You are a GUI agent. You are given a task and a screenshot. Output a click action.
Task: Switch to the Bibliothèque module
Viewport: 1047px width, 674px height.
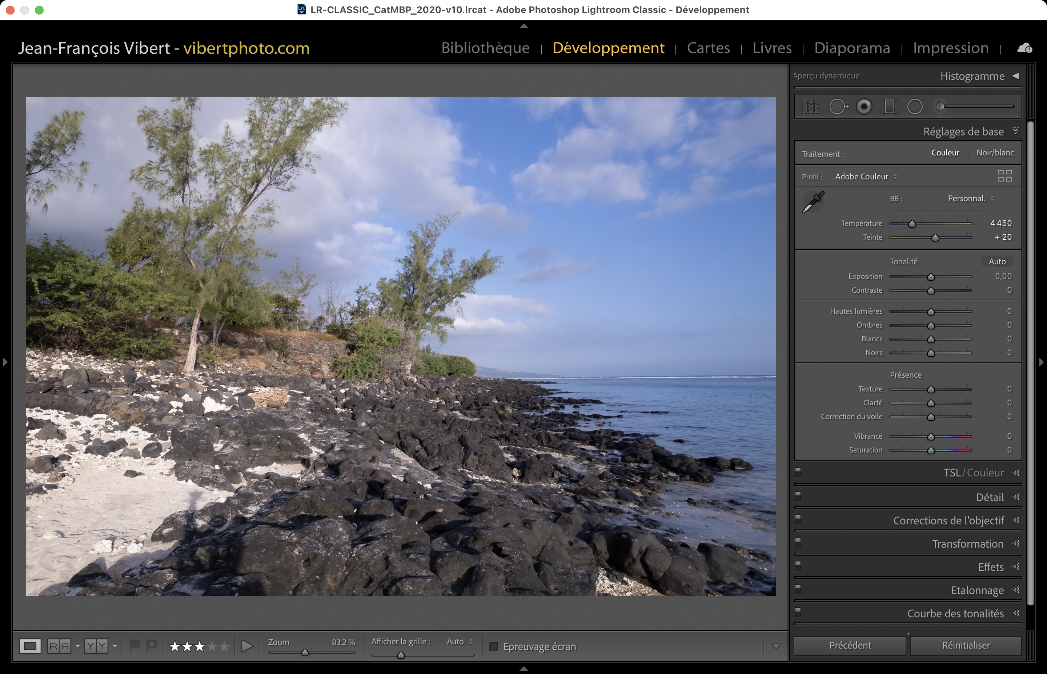485,48
